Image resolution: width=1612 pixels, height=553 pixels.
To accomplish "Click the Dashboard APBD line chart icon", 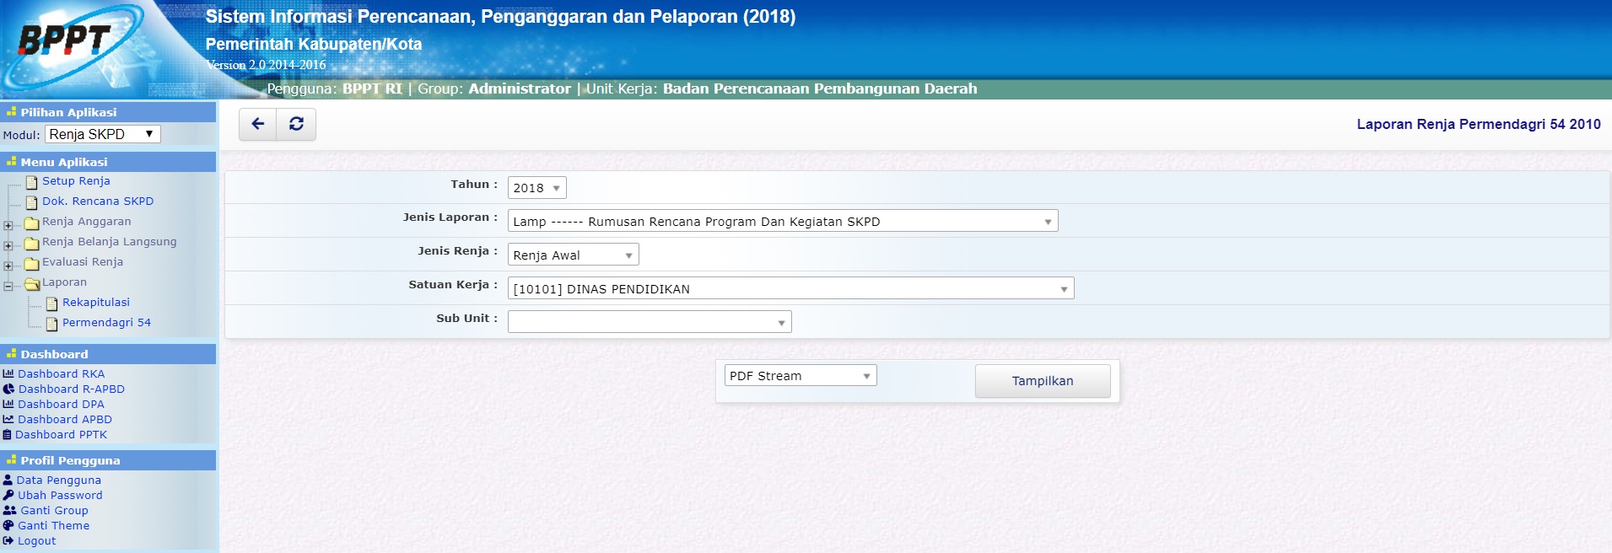I will click(x=8, y=419).
